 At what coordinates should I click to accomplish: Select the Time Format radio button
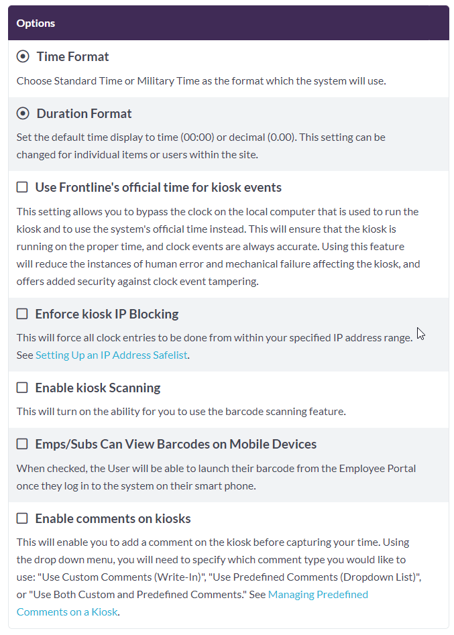(23, 57)
